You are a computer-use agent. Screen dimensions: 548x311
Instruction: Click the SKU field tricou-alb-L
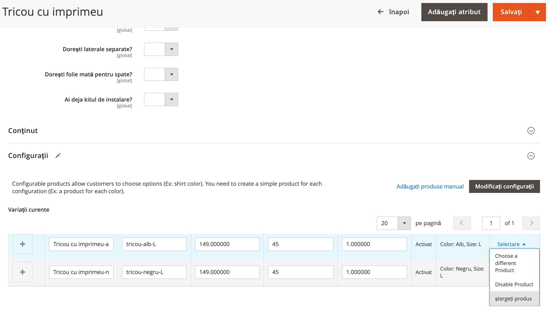[154, 244]
